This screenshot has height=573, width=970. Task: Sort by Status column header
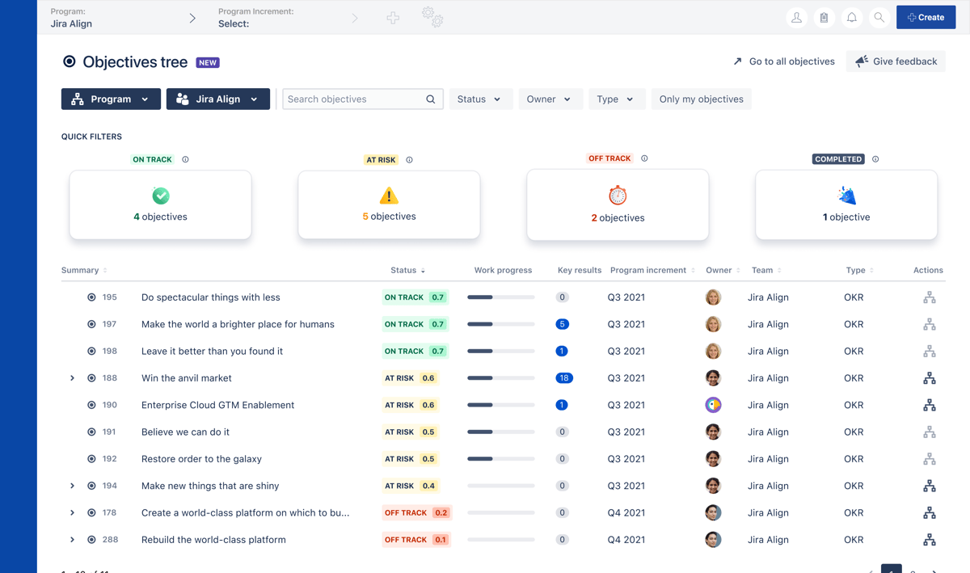pyautogui.click(x=407, y=270)
